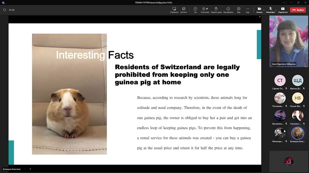Open the Ещё more actions menu
Screen dimensions: 309x173
(248, 9)
